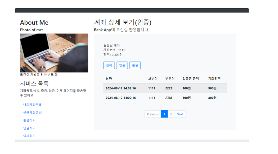
Task: Click the 길동님 계좌 account owner text
Action: 111,45
